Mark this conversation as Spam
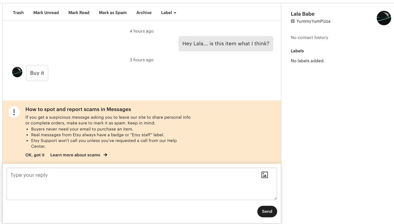The height and width of the screenshot is (224, 394). click(x=113, y=12)
